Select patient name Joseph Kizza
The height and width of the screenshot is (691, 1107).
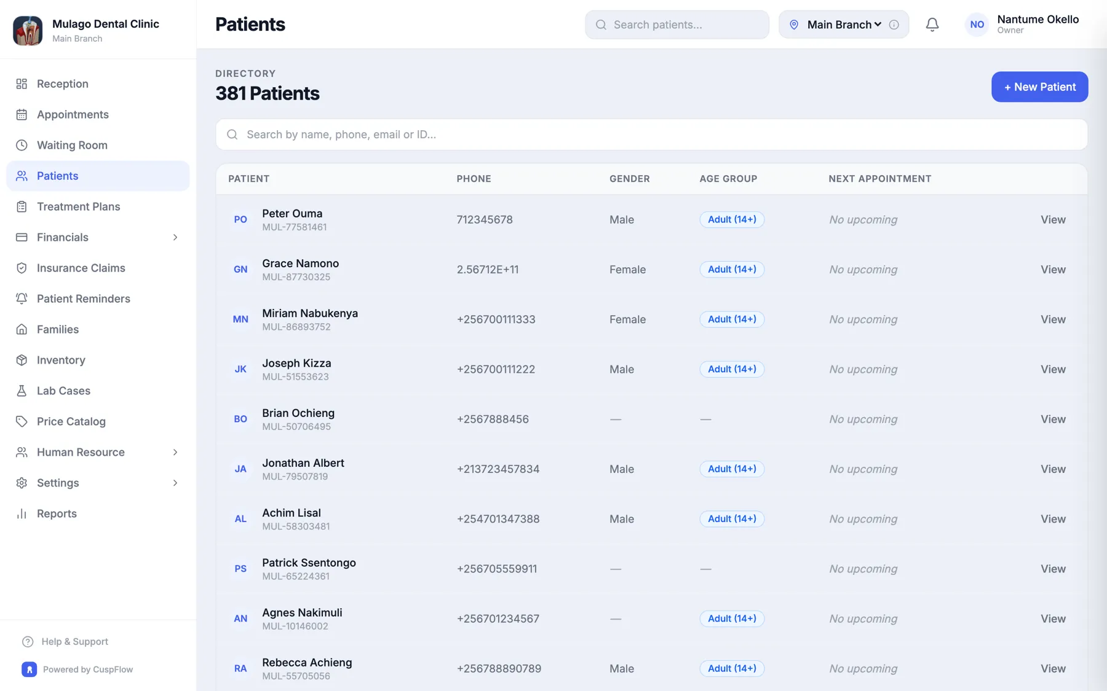(x=296, y=363)
